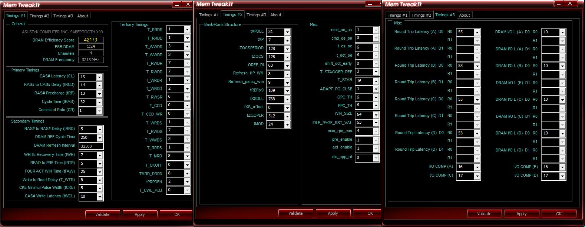Open IDLE_PAGE_RST_VAL dropdown
Screen dimensions: 585x227
click(x=376, y=123)
